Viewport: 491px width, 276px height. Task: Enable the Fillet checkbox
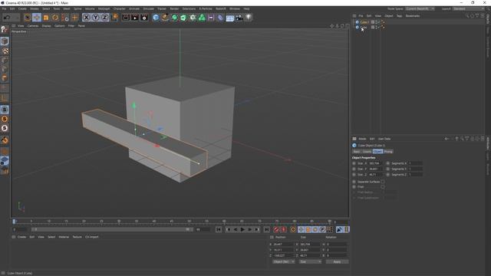pos(383,187)
